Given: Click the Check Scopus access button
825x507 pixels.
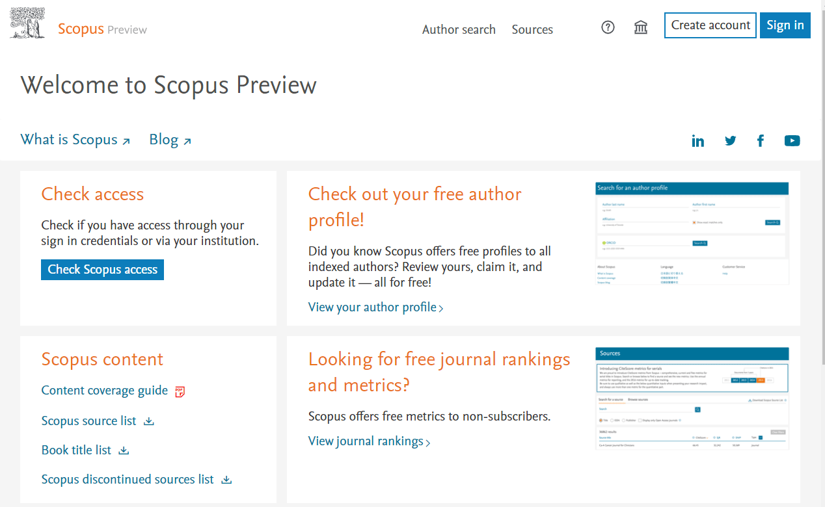Looking at the screenshot, I should 103,270.
